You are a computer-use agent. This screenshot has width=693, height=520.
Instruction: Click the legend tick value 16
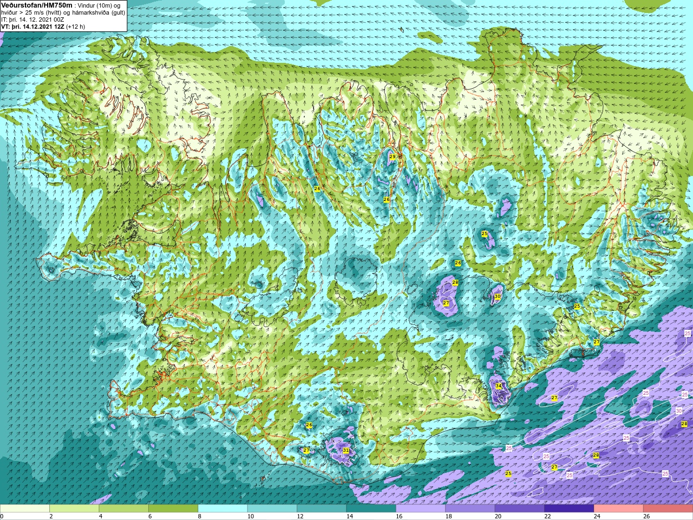[399, 516]
